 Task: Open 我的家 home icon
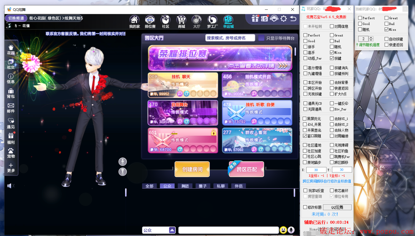[x=134, y=22]
